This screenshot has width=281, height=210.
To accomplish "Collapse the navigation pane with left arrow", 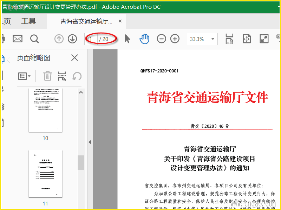I will (90, 142).
